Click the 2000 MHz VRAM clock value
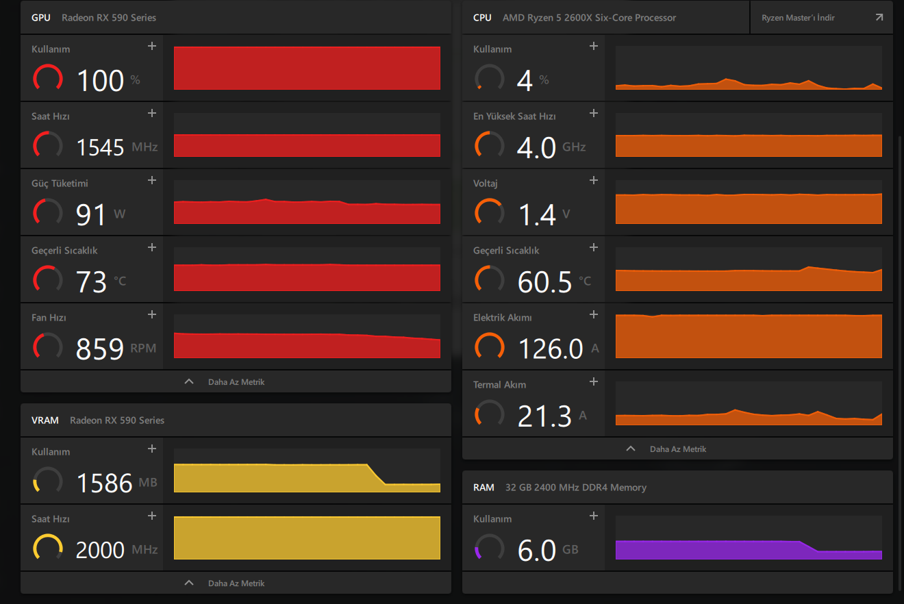The height and width of the screenshot is (604, 904). pyautogui.click(x=117, y=551)
